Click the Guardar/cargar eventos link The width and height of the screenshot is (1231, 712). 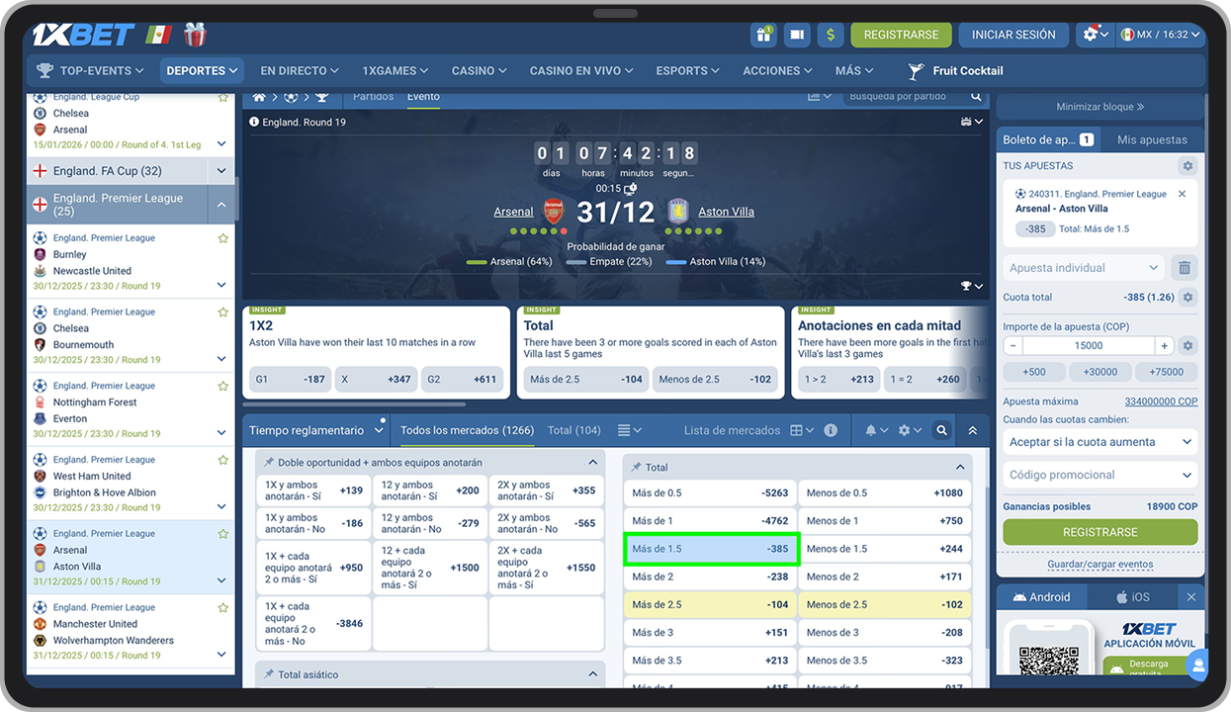[x=1099, y=565]
